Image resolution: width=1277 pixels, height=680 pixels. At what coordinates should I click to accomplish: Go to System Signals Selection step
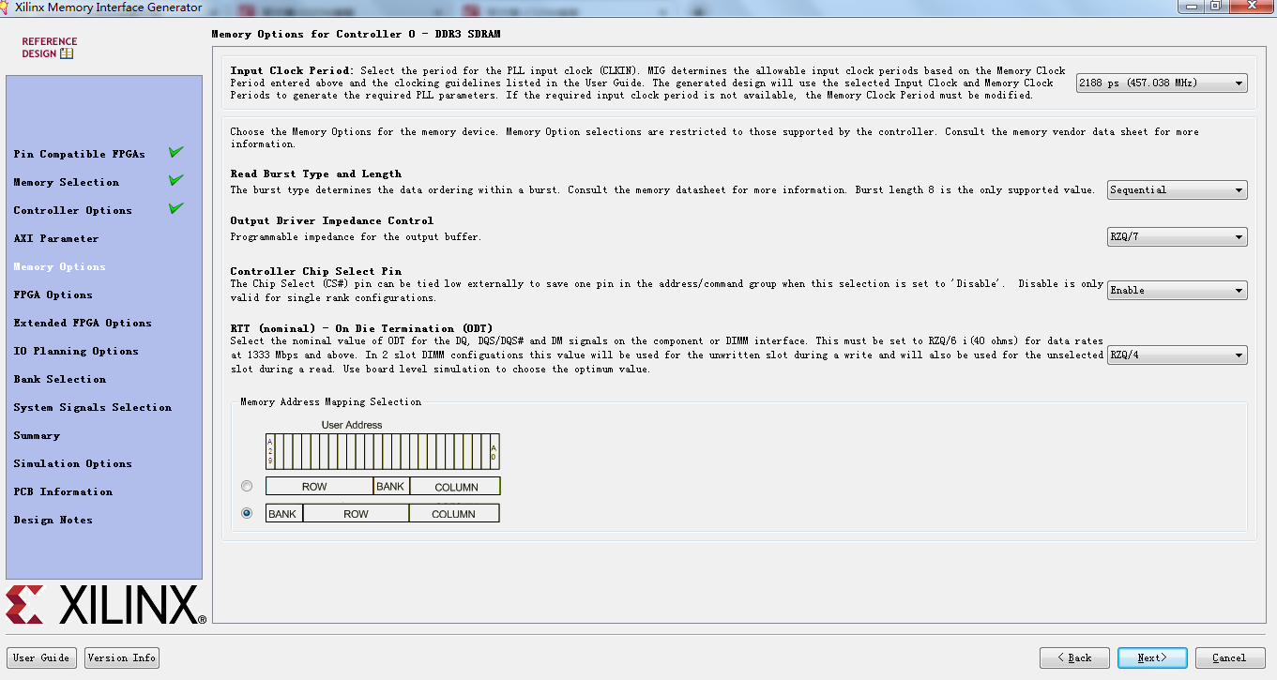coord(93,407)
